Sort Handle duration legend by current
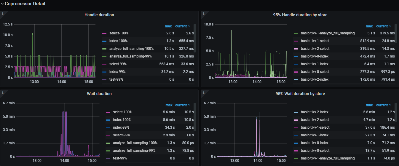This screenshot has height=166, width=399. pos(182,26)
